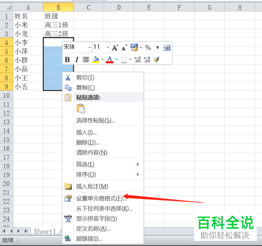Click previous sheet navigation arrow
This screenshot has height=246, width=262.
(12, 231)
